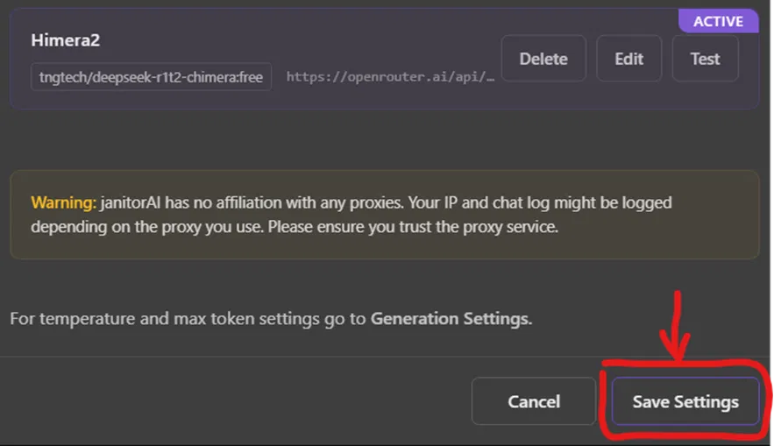Click the yellow Warning label
The width and height of the screenshot is (774, 446).
[x=63, y=203]
